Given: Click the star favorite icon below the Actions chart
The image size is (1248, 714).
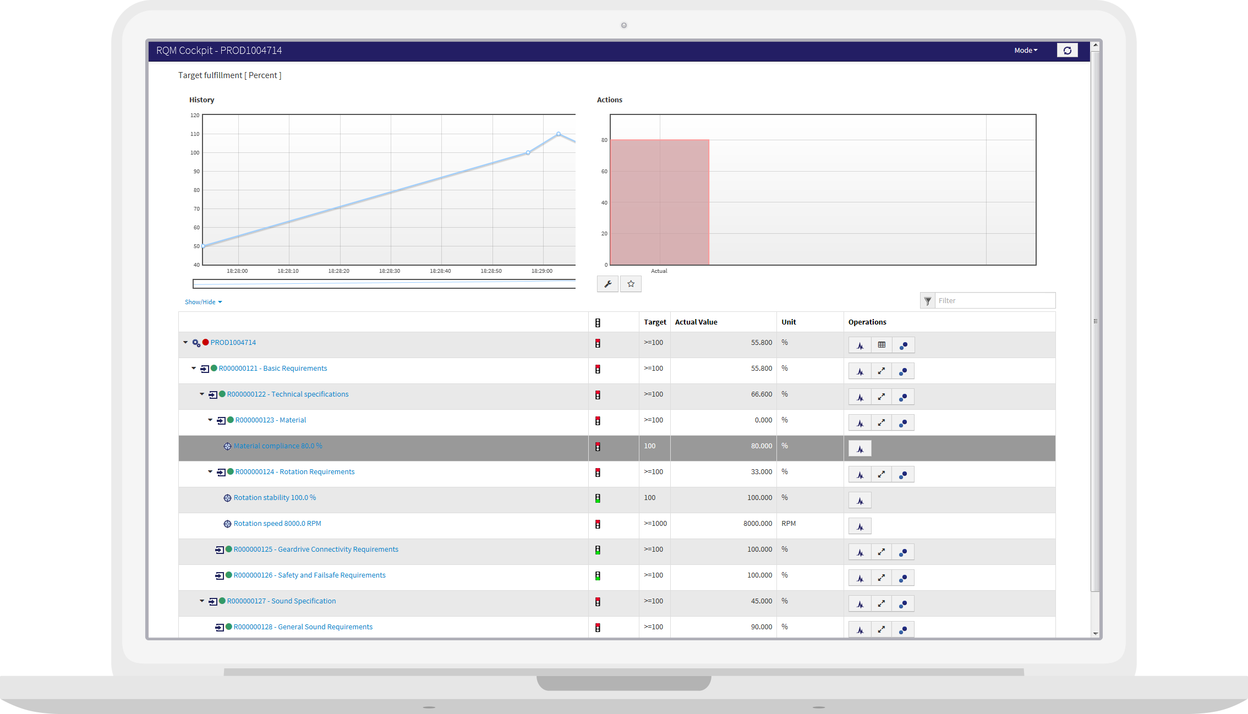Looking at the screenshot, I should (x=631, y=283).
